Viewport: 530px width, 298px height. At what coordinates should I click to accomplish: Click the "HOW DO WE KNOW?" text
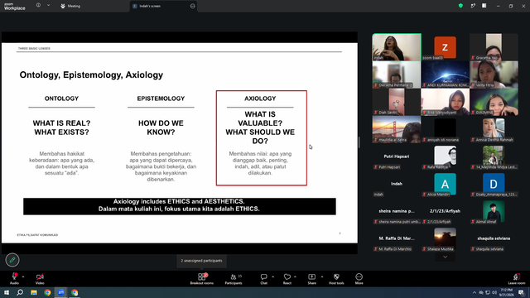click(x=161, y=127)
